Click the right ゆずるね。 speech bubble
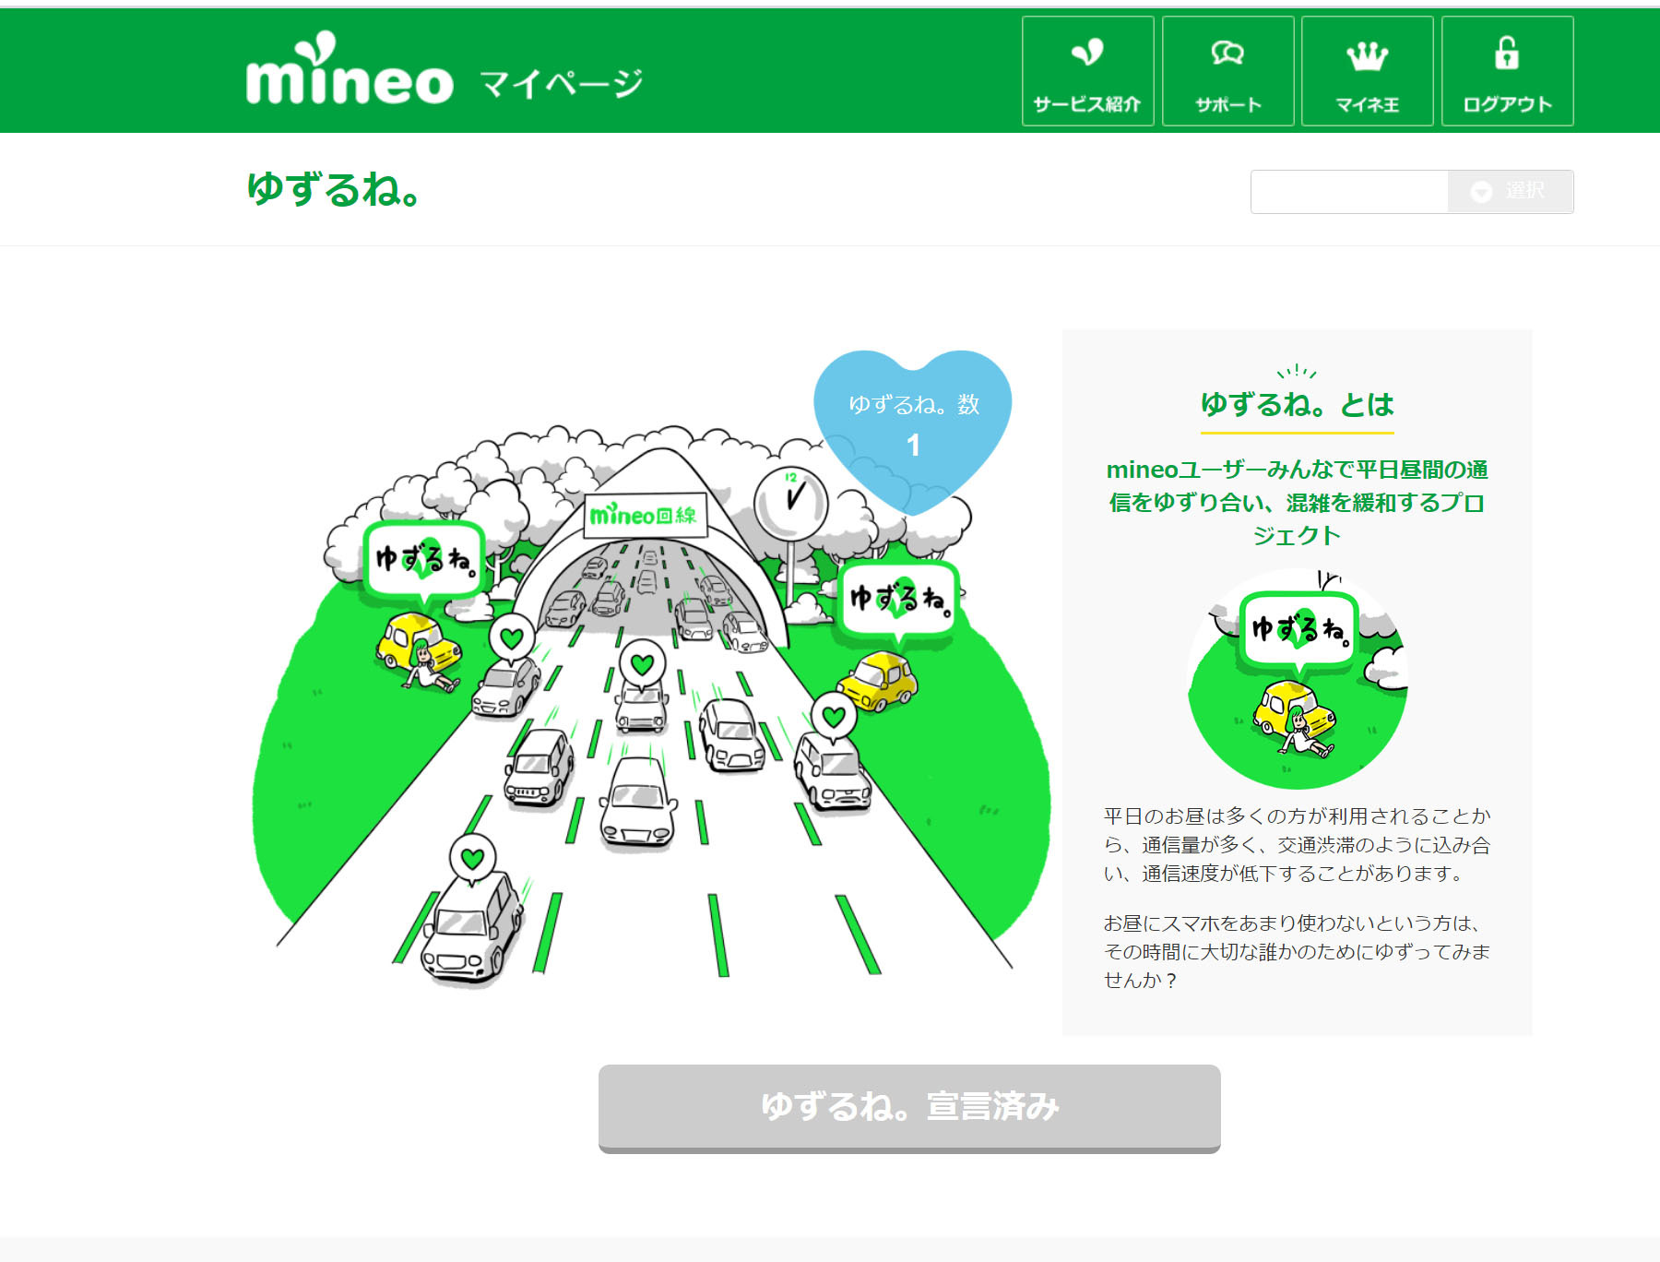1660x1262 pixels. point(899,600)
